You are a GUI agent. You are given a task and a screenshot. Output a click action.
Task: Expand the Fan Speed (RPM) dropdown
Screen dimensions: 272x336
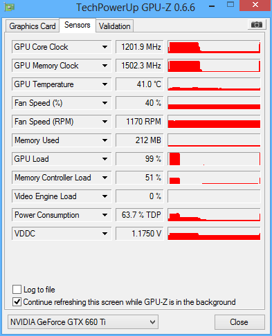point(105,122)
